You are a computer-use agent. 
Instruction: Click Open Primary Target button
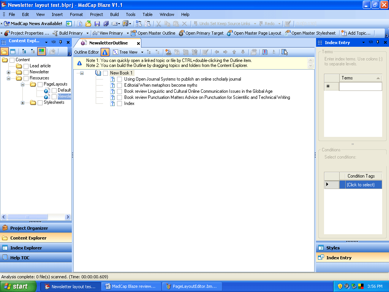pos(201,33)
